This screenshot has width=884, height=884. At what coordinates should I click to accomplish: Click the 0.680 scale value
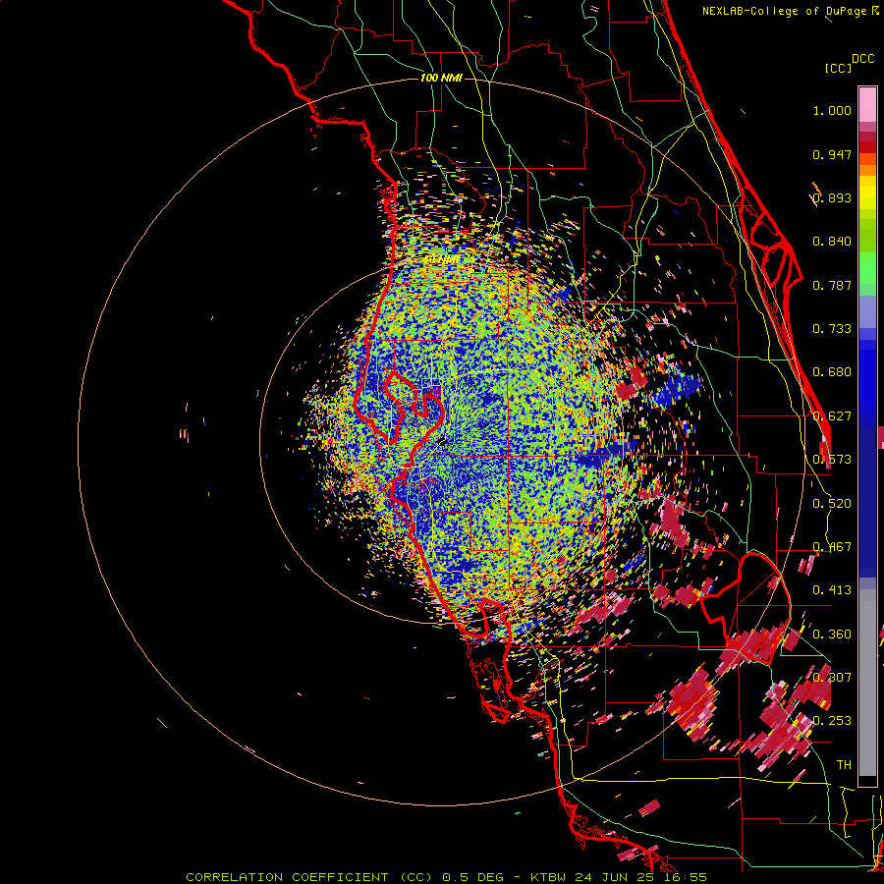point(832,372)
